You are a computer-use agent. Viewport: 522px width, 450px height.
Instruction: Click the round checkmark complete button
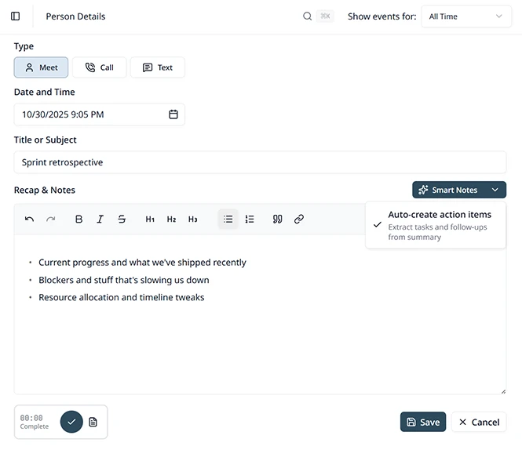tap(71, 422)
